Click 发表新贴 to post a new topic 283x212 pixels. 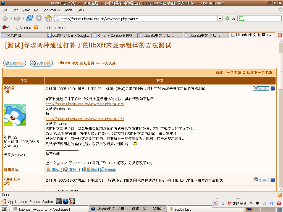coord(15,63)
